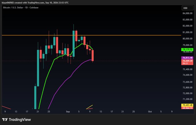Click the header text with creation date
196x125 pixels.
click(x=35, y=3)
